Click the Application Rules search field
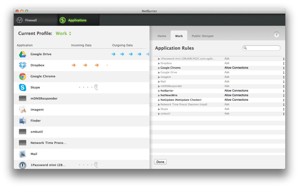This screenshot has width=299, height=188. tap(261, 48)
